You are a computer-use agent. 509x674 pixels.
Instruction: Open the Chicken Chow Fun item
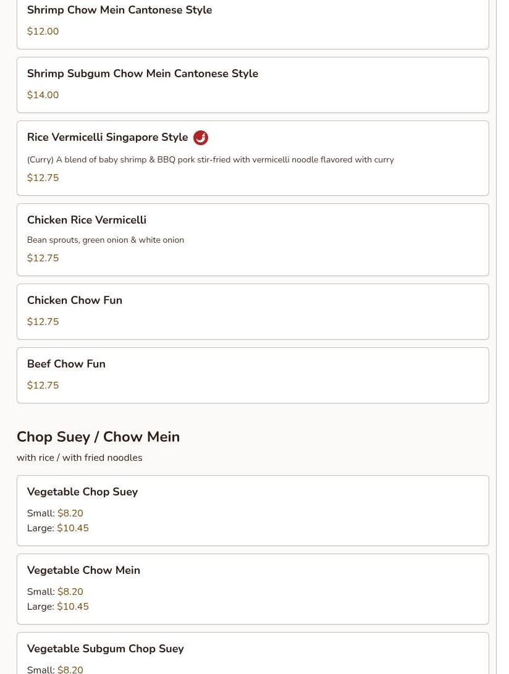pyautogui.click(x=253, y=311)
